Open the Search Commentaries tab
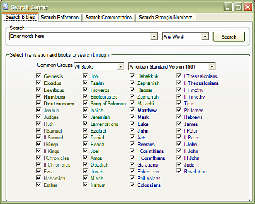 tap(109, 18)
